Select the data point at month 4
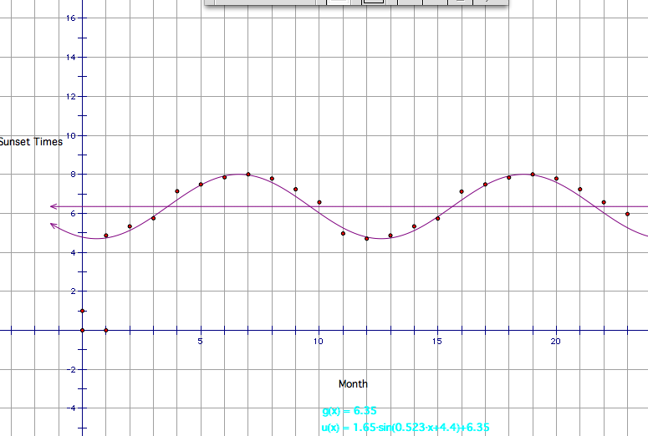The height and width of the screenshot is (436, 648). point(177,191)
